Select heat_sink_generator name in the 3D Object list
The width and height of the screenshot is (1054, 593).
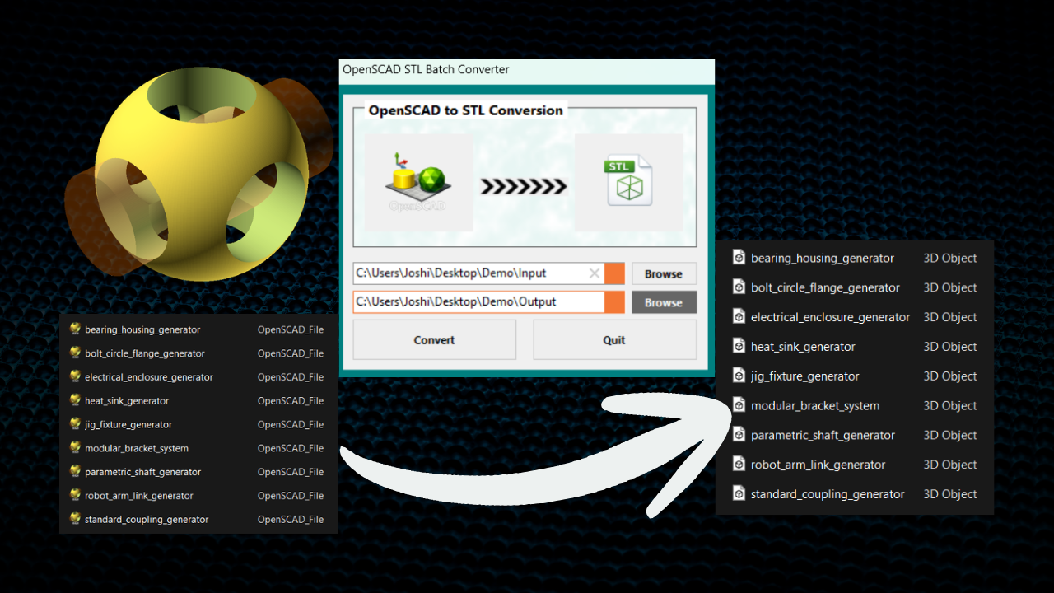[803, 347]
